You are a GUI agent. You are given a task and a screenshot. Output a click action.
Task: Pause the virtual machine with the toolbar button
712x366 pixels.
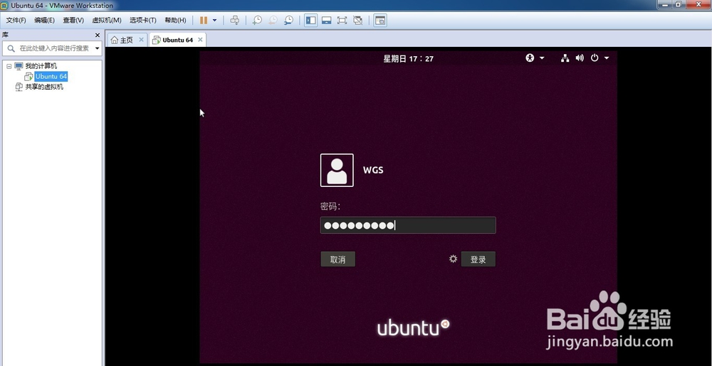pyautogui.click(x=204, y=21)
